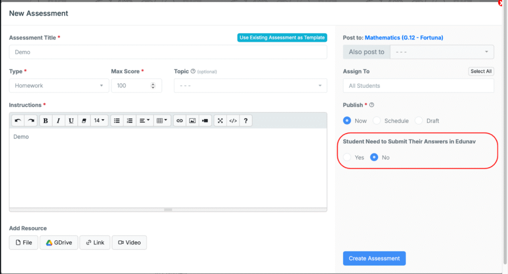The width and height of the screenshot is (508, 274).
Task: Insert a hyperlink using the link icon
Action: (180, 121)
